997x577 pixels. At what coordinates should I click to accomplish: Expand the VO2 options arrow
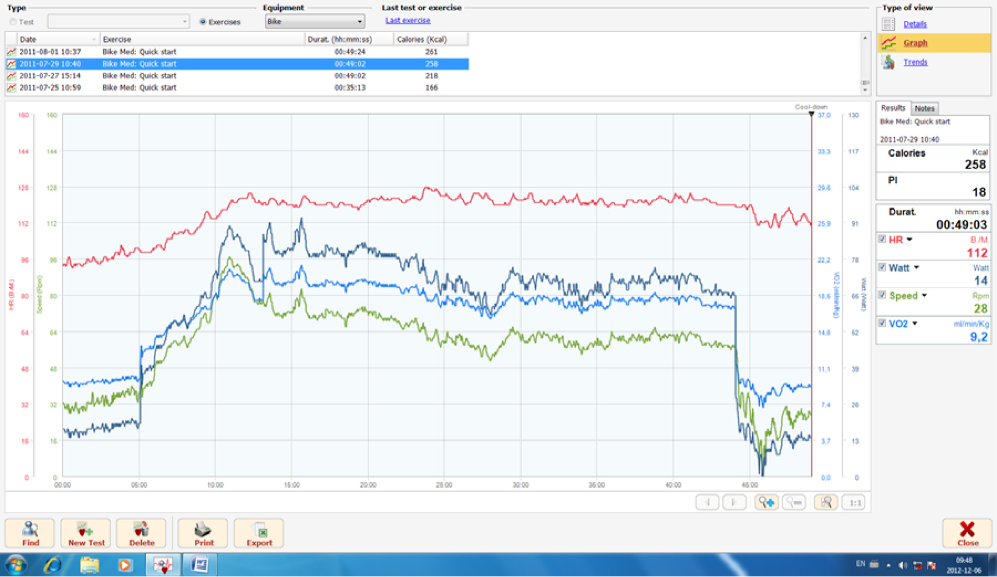coord(914,323)
